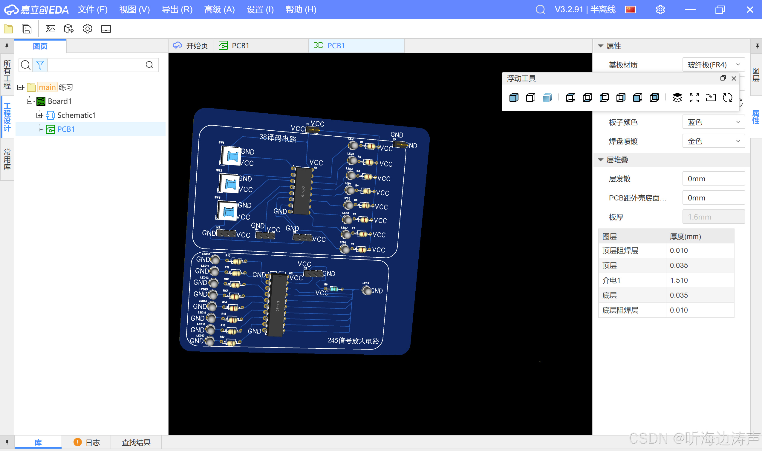Open the 基板材质 dropdown
Screen dimensions: 762x451
pos(714,65)
